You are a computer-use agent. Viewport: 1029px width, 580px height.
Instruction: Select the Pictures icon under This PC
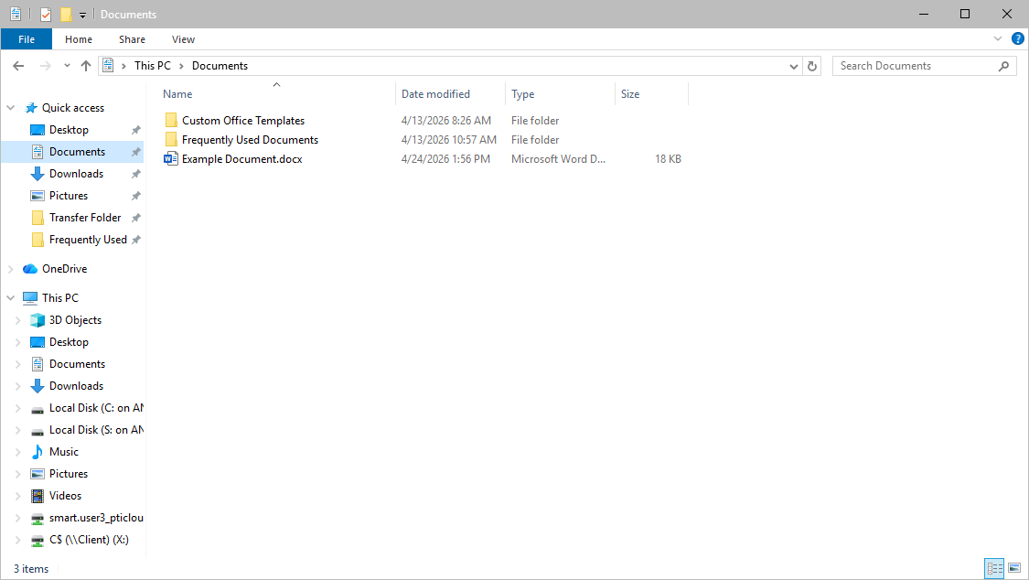click(38, 474)
